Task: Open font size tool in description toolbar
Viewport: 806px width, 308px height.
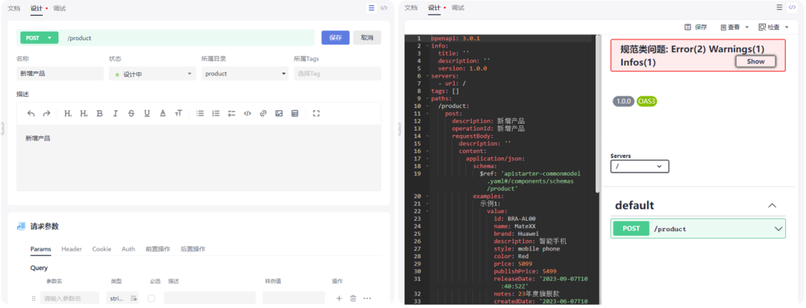Action: tap(178, 113)
